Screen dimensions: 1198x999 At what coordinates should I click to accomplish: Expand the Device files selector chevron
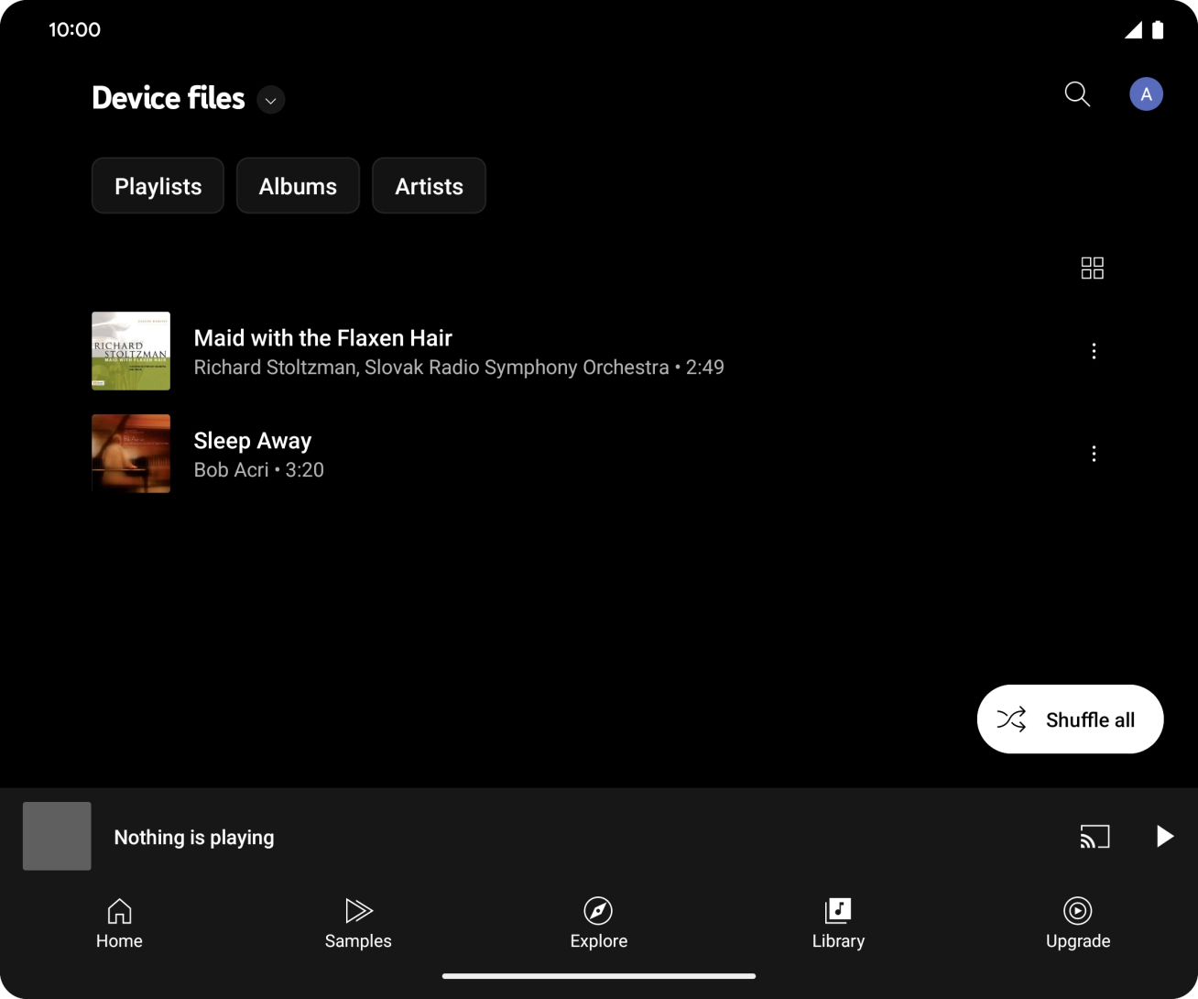[x=270, y=100]
